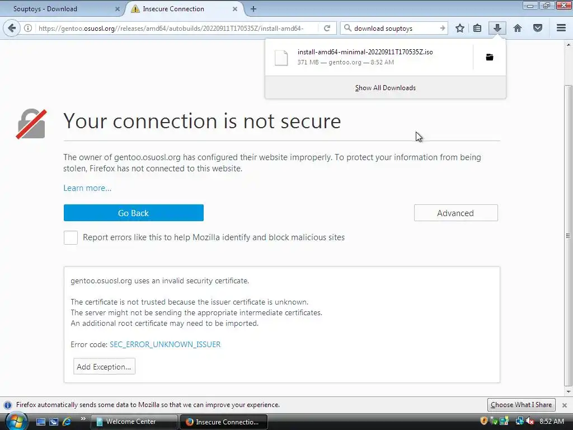
Task: Click the vertical scrollbar thumb
Action: tap(568, 236)
